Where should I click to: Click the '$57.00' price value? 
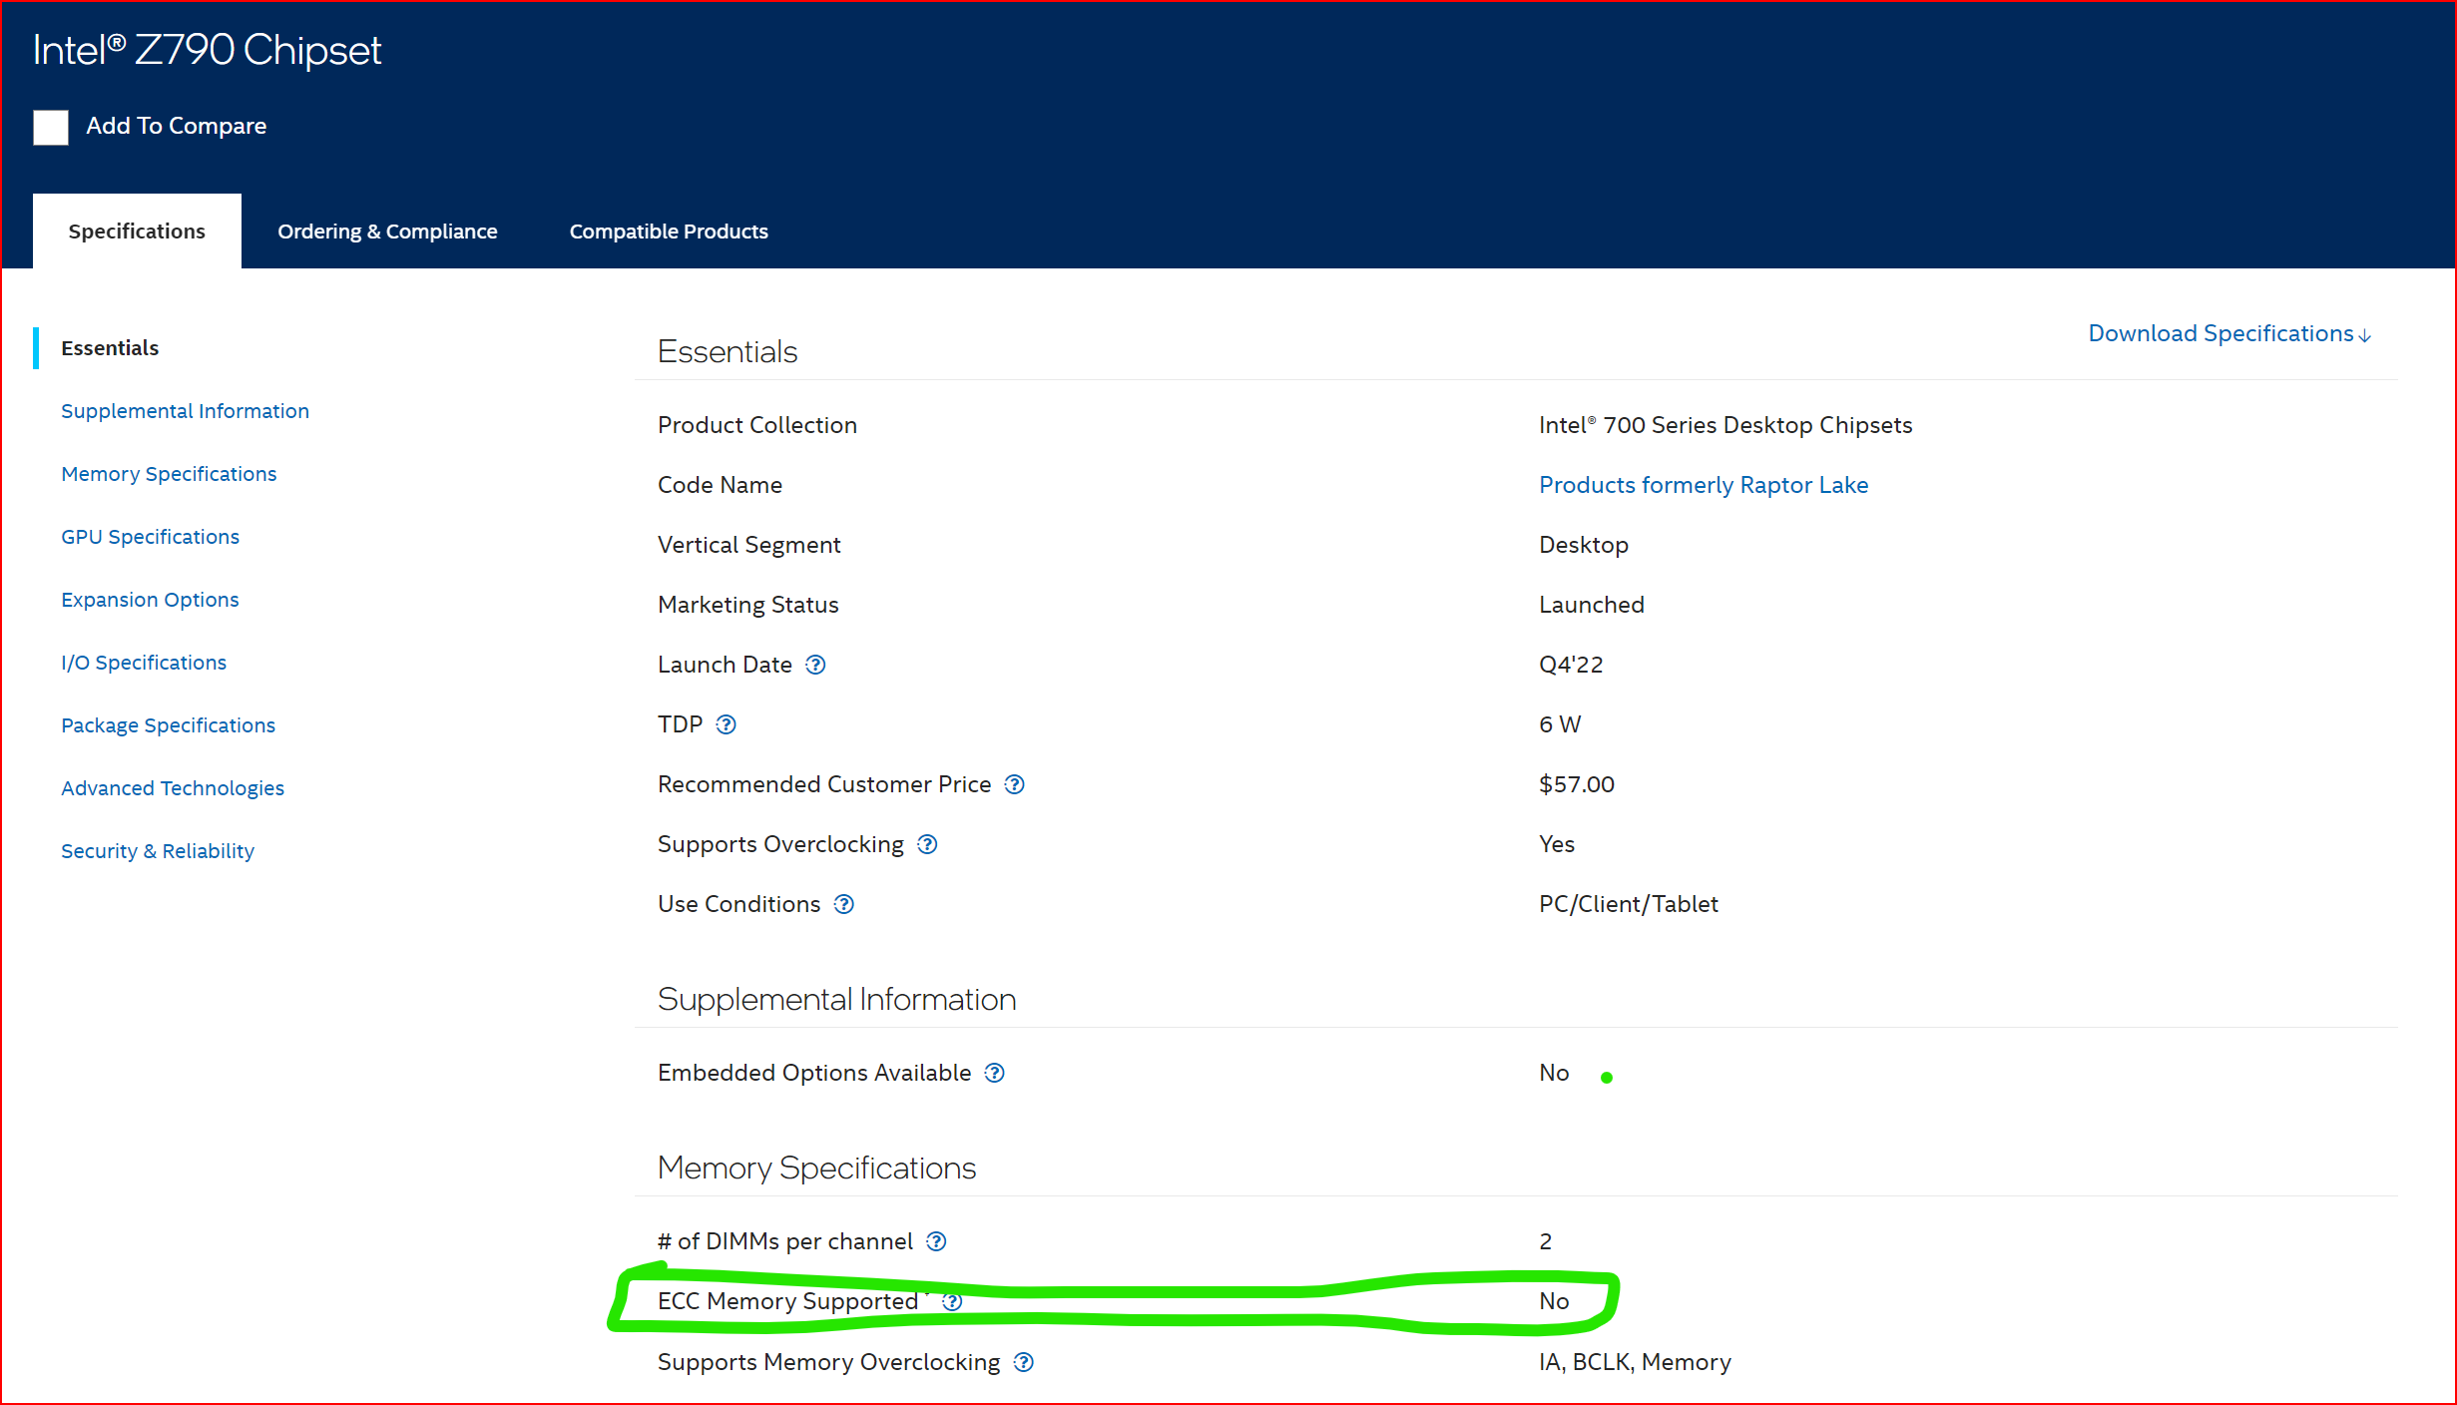1577,784
